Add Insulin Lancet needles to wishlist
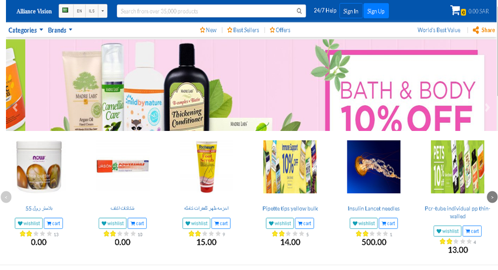This screenshot has width=498, height=270. pyautogui.click(x=364, y=223)
